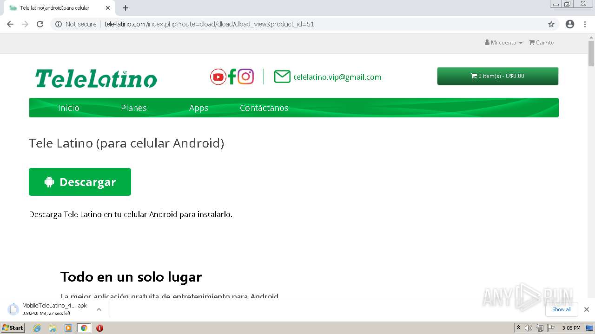This screenshot has height=334, width=595.
Task: View the Not secure site info icon
Action: click(x=59, y=24)
